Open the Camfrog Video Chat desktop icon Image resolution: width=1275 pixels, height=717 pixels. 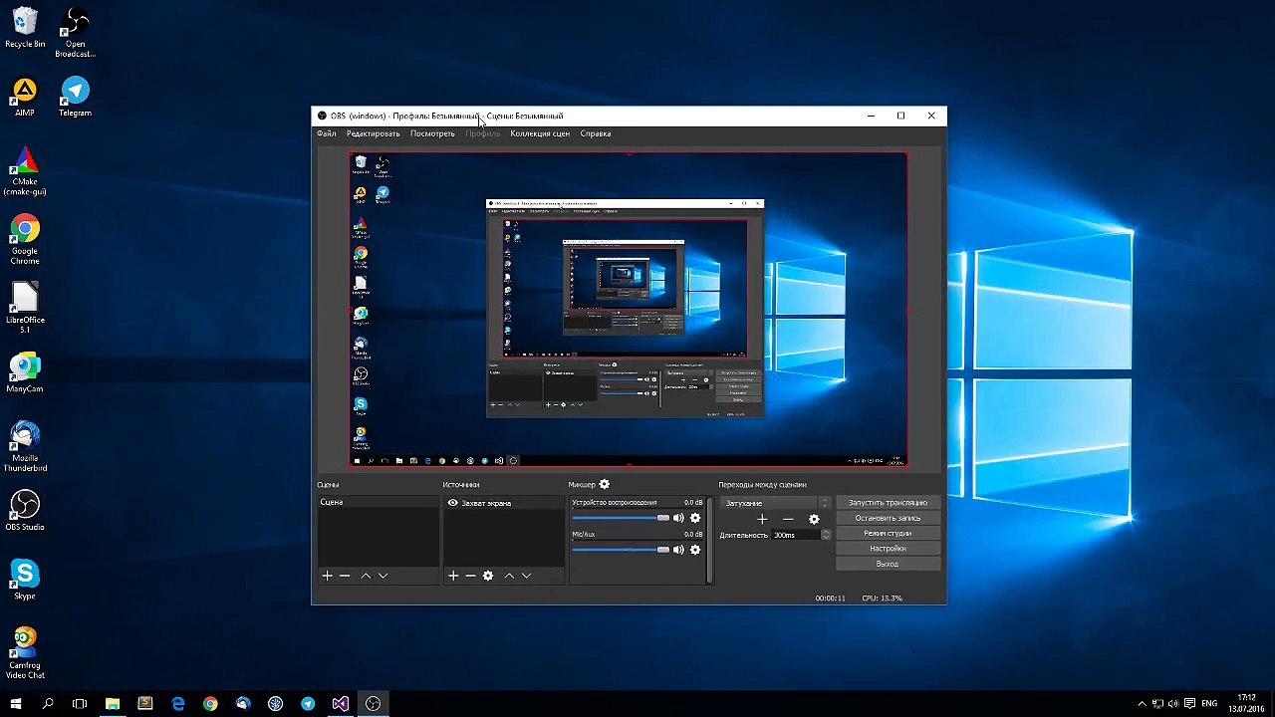click(x=25, y=652)
